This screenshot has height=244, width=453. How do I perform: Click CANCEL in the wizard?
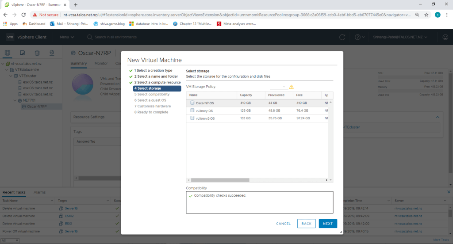tap(283, 224)
